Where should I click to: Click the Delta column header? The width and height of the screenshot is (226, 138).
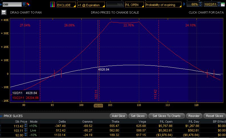coord(62,122)
